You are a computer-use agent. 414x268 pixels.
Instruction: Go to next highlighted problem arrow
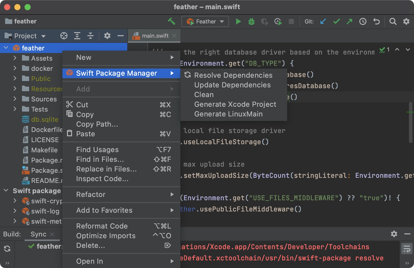(408, 49)
